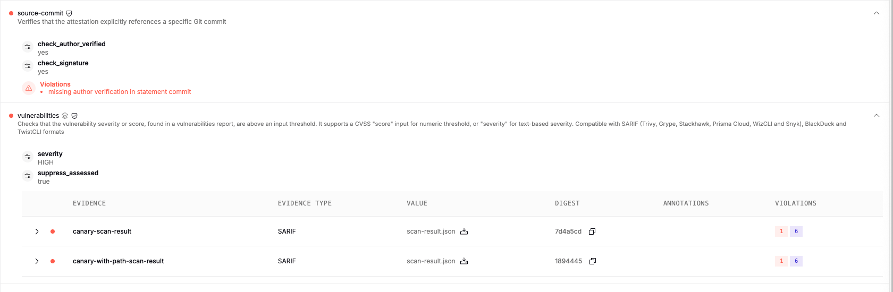Click the settings icon for check_author_verified
The height and width of the screenshot is (292, 893).
coord(28,47)
